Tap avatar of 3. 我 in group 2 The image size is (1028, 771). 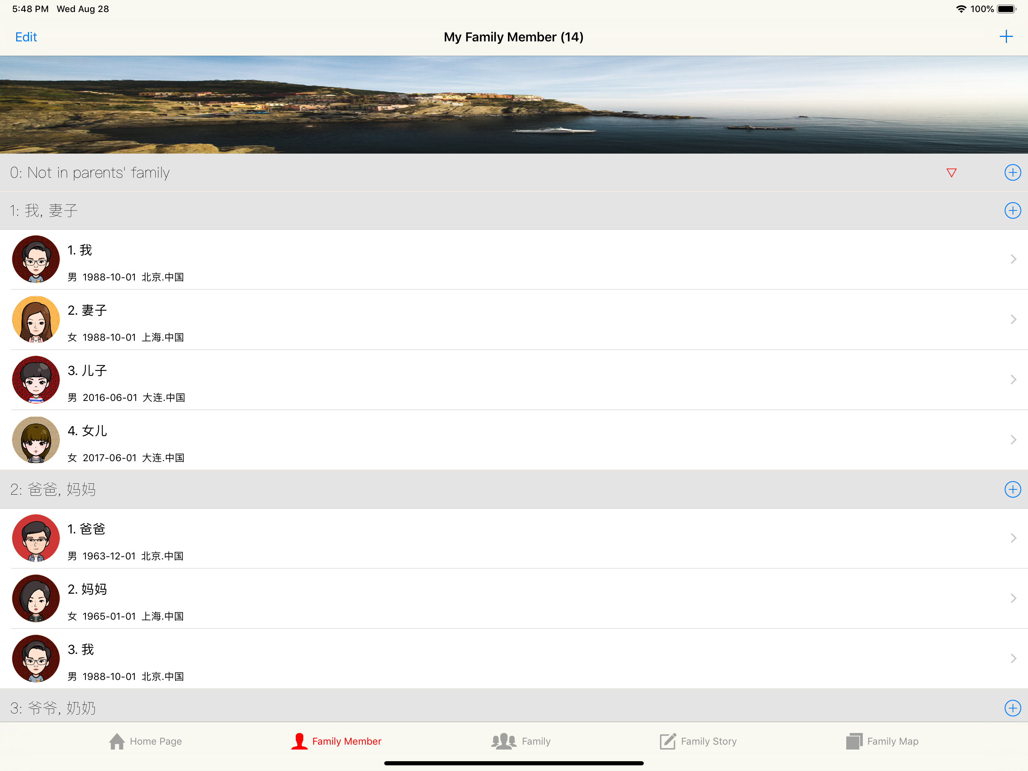36,658
